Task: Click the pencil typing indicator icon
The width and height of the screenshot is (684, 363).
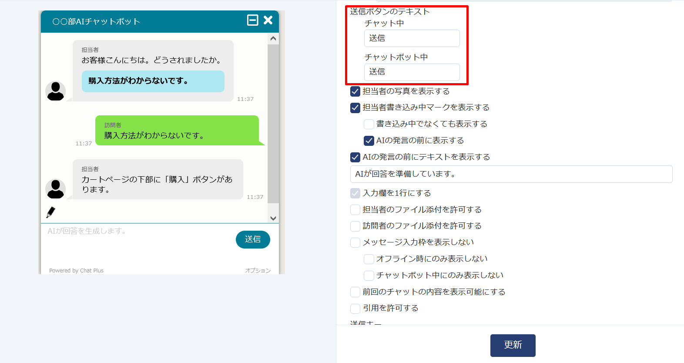Action: pyautogui.click(x=51, y=212)
